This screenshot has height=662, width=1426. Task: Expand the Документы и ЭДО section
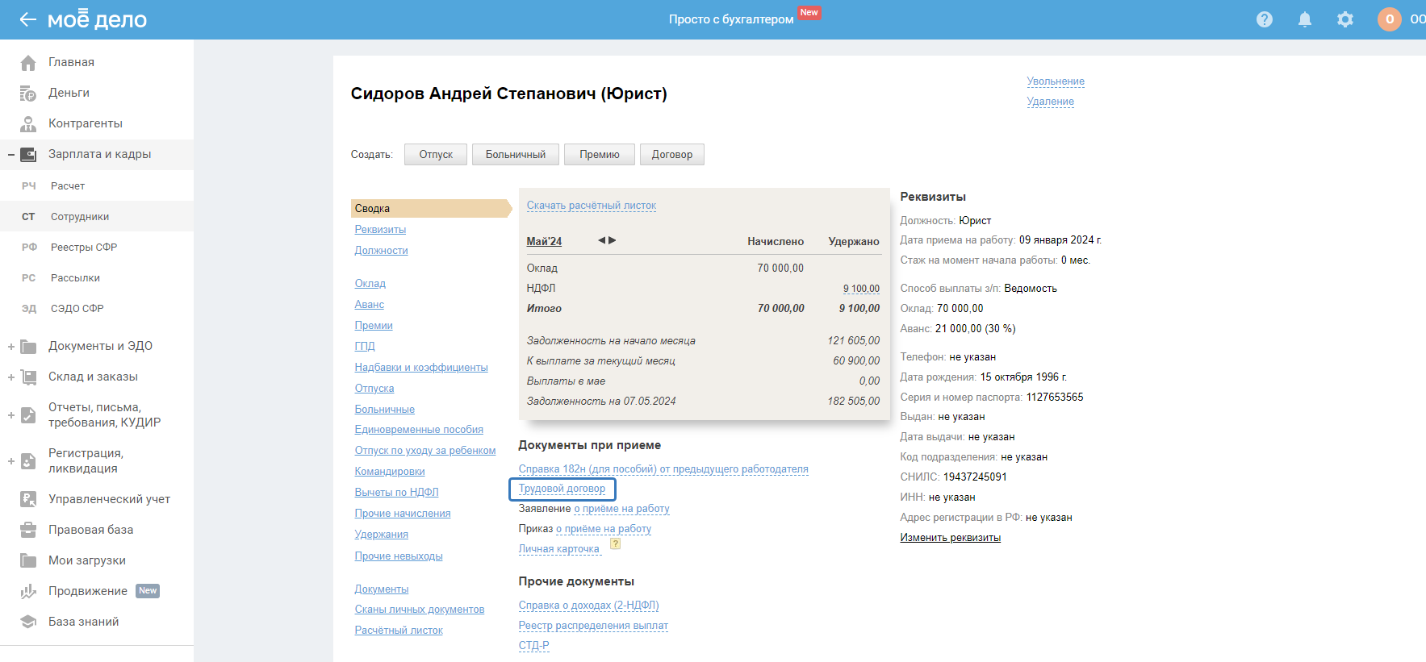[11, 347]
